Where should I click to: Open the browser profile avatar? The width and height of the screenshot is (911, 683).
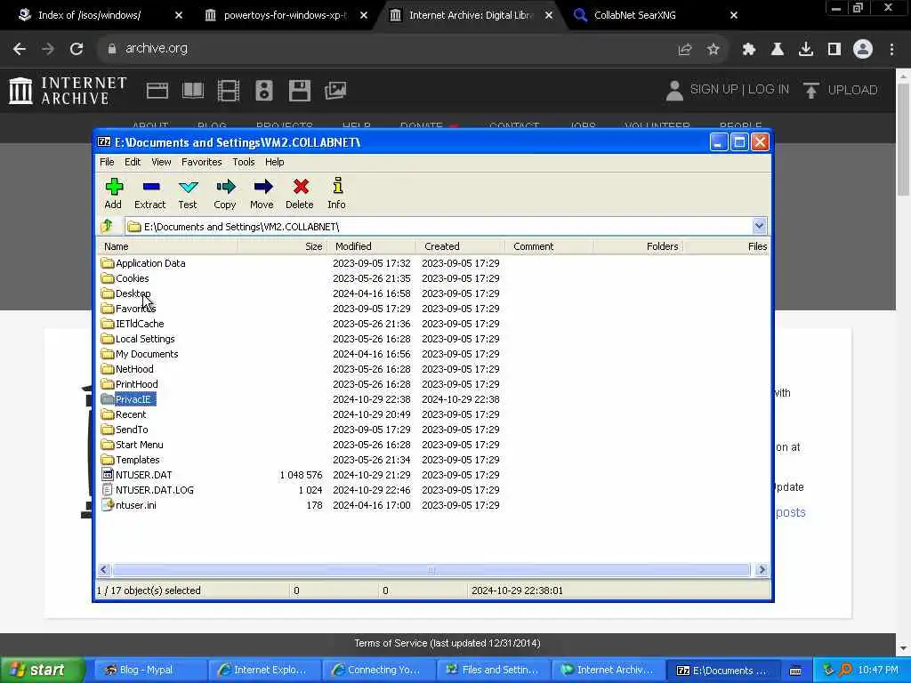pyautogui.click(x=863, y=50)
